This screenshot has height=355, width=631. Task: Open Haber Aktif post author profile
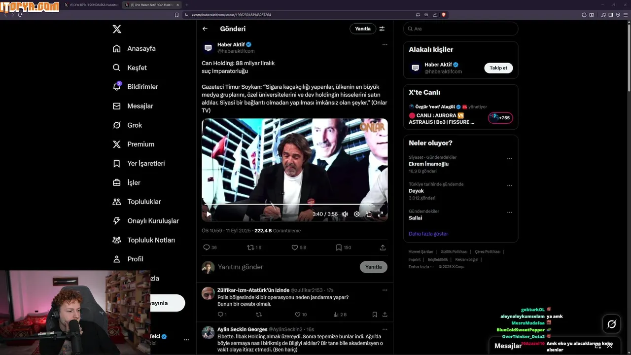[231, 44]
